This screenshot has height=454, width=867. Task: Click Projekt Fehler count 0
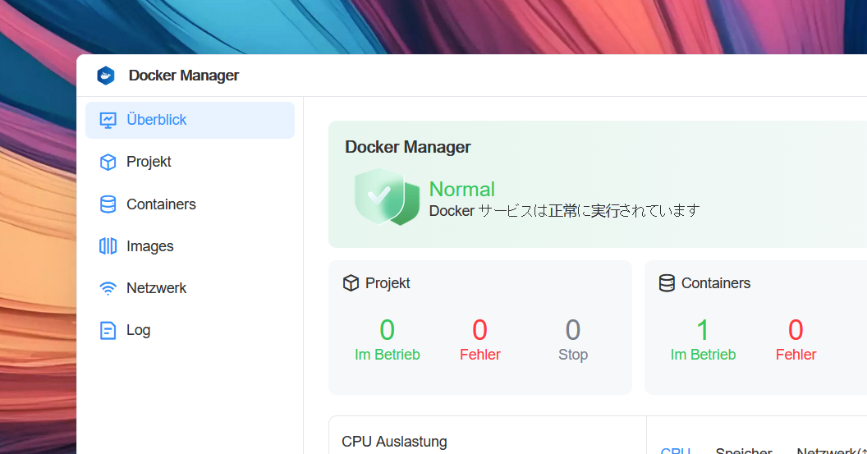(x=480, y=330)
